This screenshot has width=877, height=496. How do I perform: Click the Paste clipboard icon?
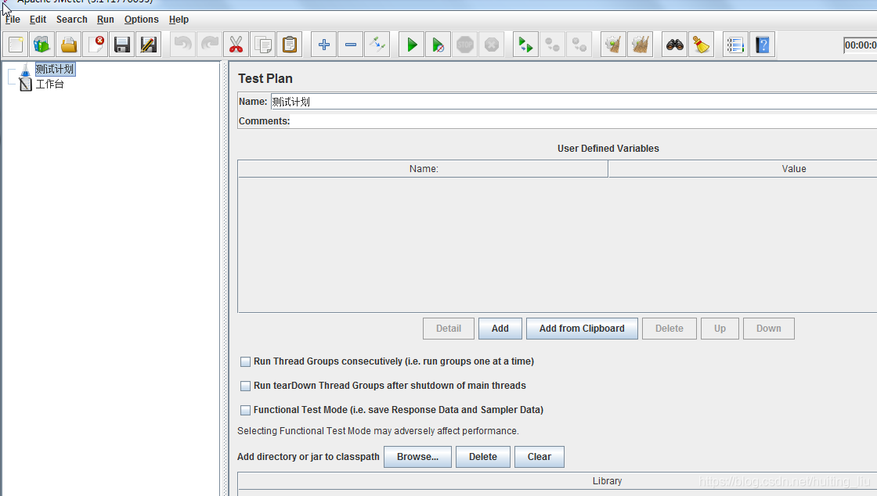point(290,45)
